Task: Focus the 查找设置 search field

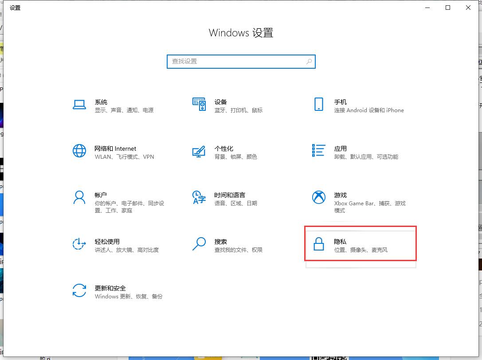Action: coord(241,62)
